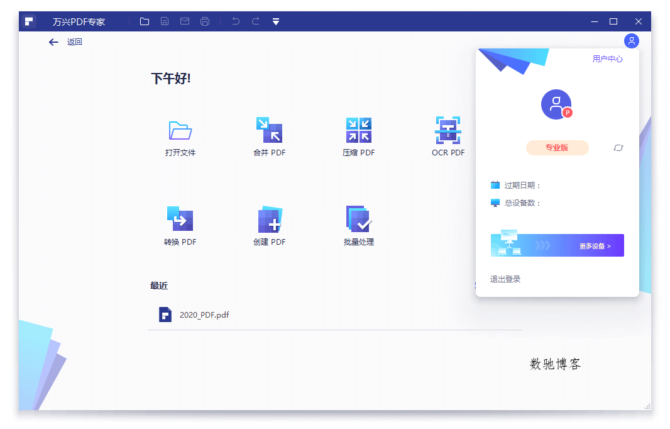Screen dimensions: 670x429
Task: Open the 用户中心 link
Action: [x=608, y=59]
